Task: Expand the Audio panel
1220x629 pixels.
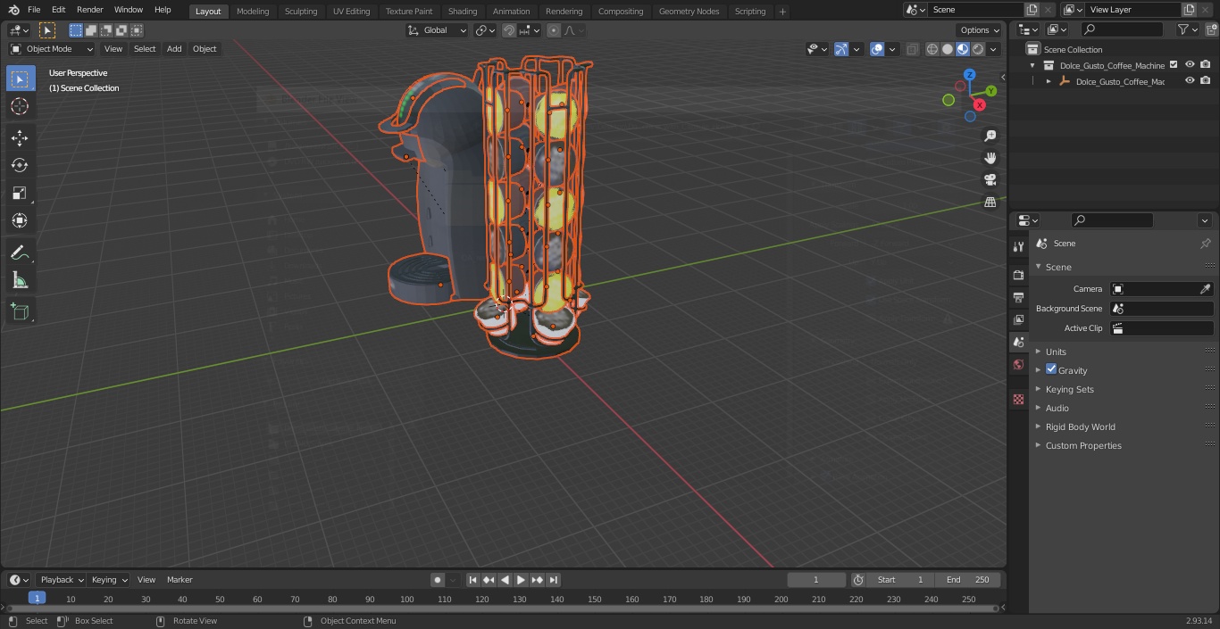Action: pyautogui.click(x=1057, y=408)
